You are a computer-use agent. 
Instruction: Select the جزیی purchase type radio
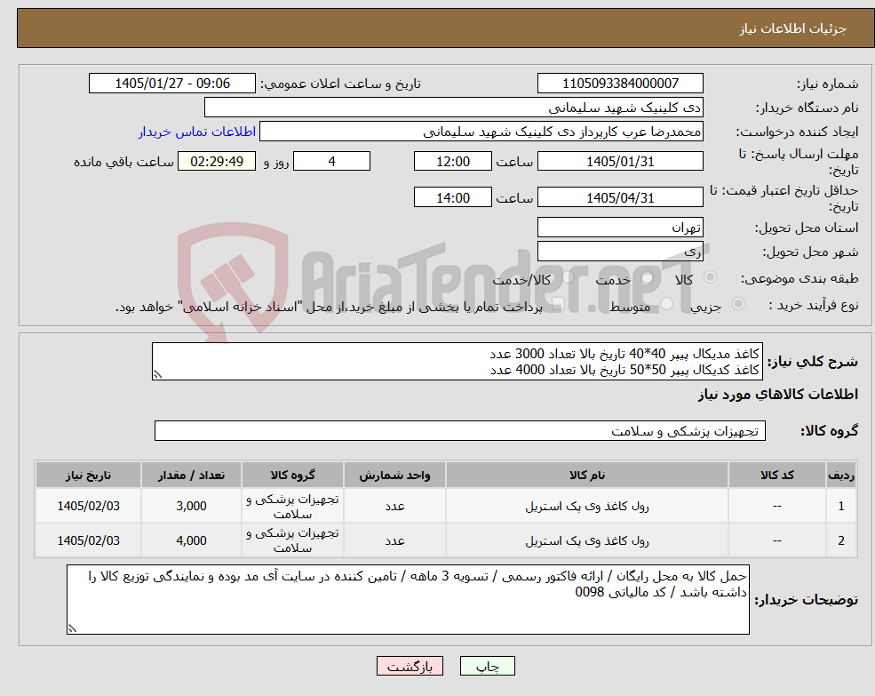pyautogui.click(x=737, y=303)
